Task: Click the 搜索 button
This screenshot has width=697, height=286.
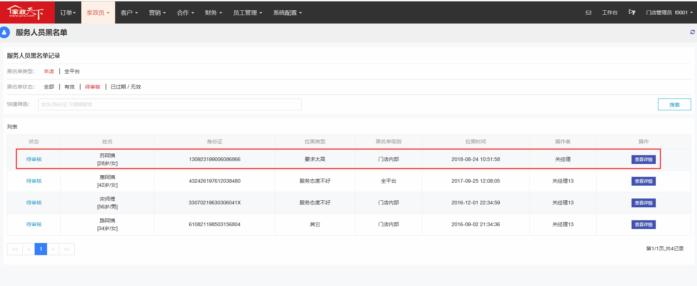Action: point(675,104)
